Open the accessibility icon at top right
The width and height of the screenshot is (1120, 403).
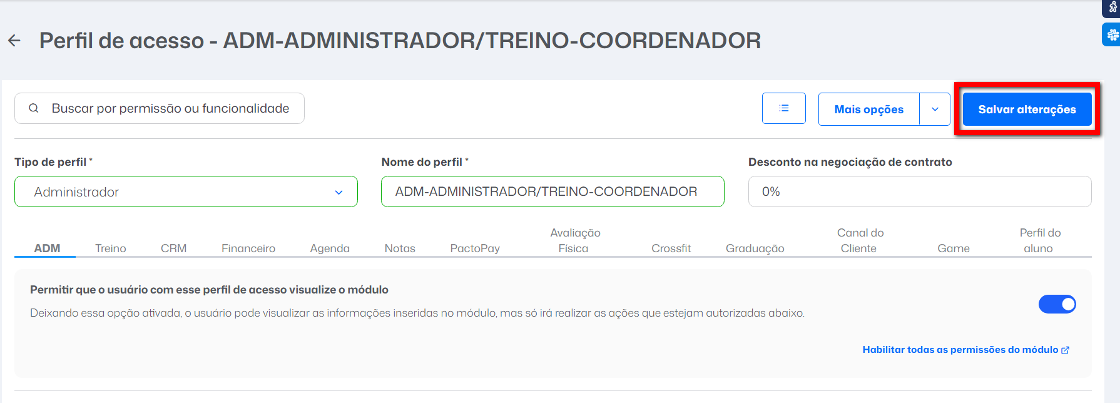pyautogui.click(x=1112, y=8)
